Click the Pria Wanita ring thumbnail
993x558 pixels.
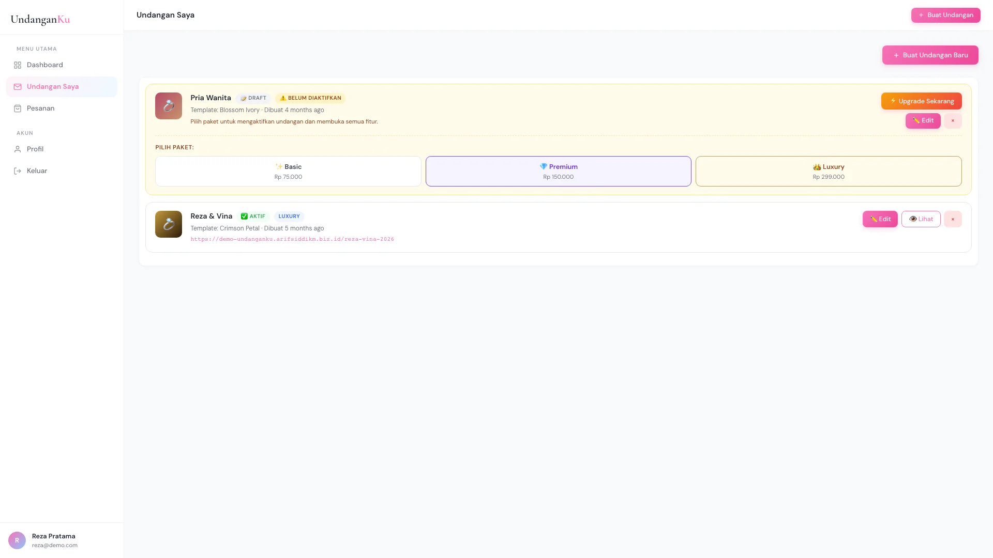[169, 106]
